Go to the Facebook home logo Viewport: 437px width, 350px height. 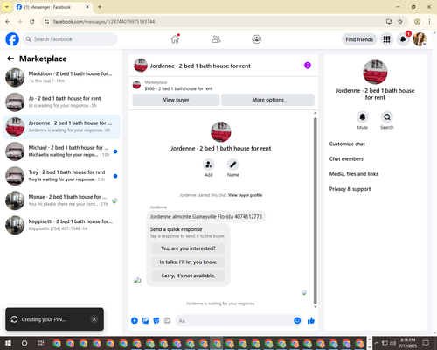[12, 39]
